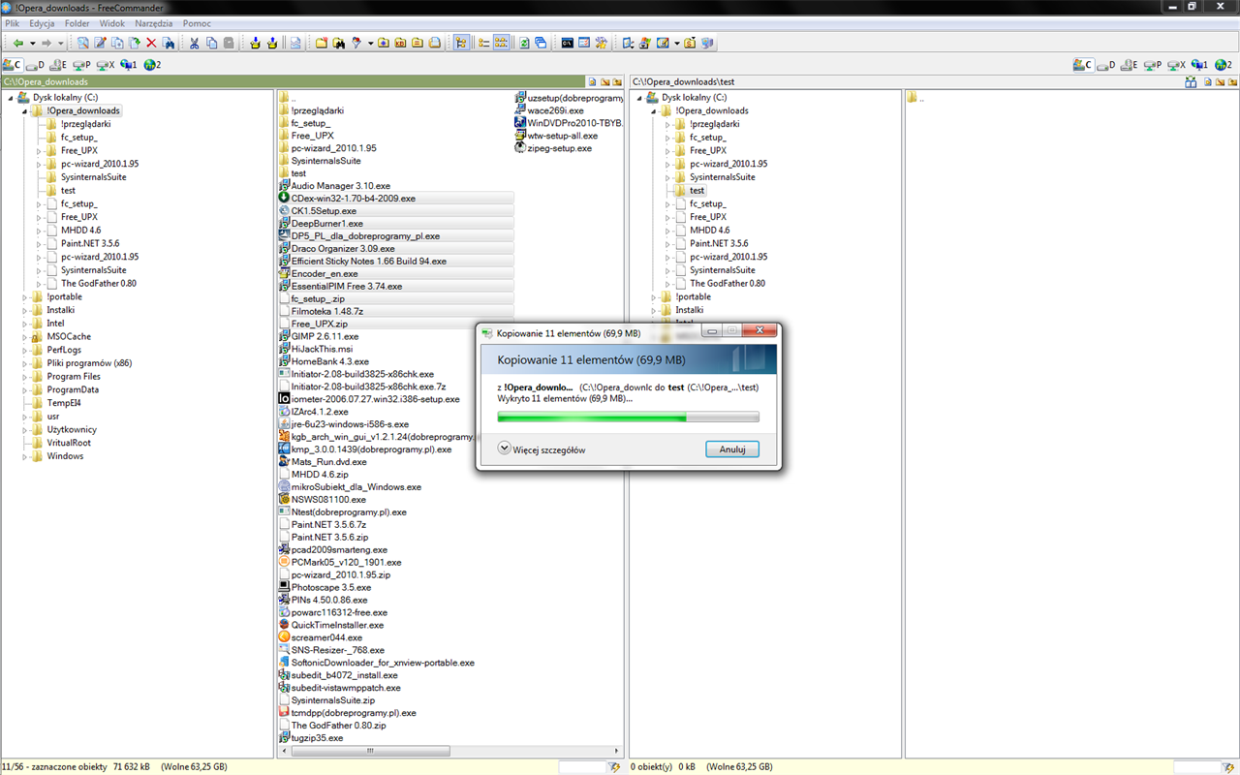The width and height of the screenshot is (1240, 775).
Task: Select Audio Manager 3.10.exe file
Action: [x=340, y=186]
